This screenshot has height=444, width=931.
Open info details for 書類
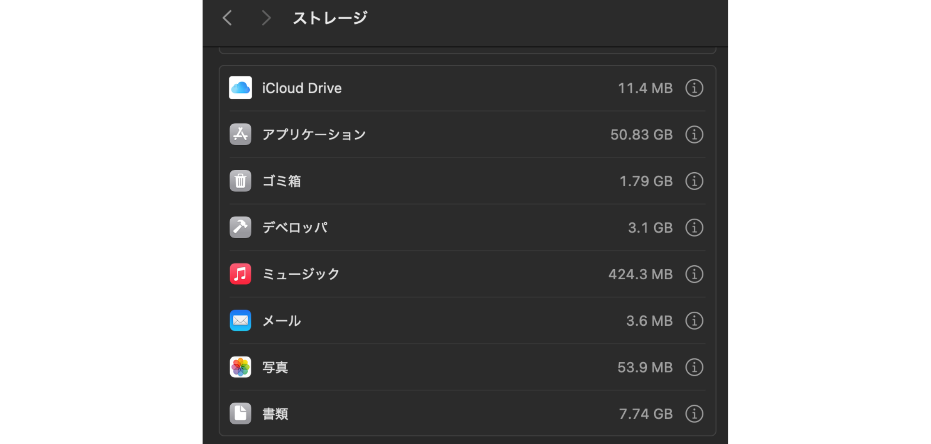[694, 413]
